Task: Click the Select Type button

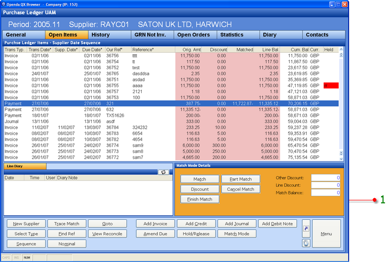Action: coord(26,234)
